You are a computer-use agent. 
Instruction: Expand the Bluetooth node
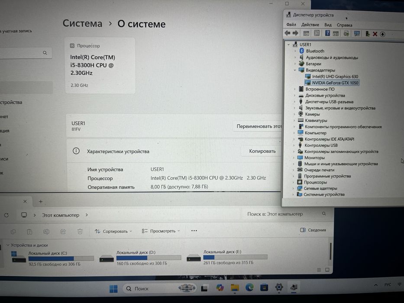tap(295, 51)
